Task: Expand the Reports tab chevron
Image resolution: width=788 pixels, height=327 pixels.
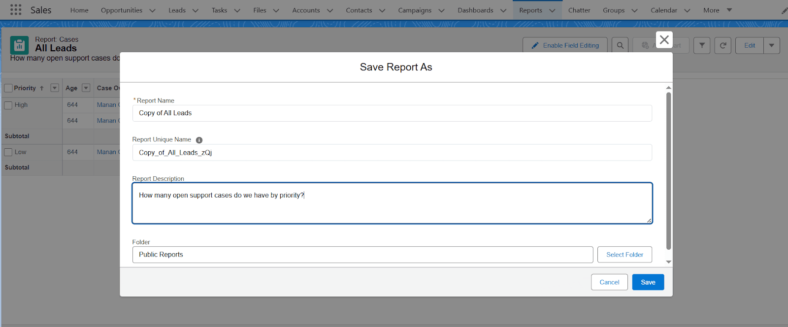Action: click(x=552, y=10)
